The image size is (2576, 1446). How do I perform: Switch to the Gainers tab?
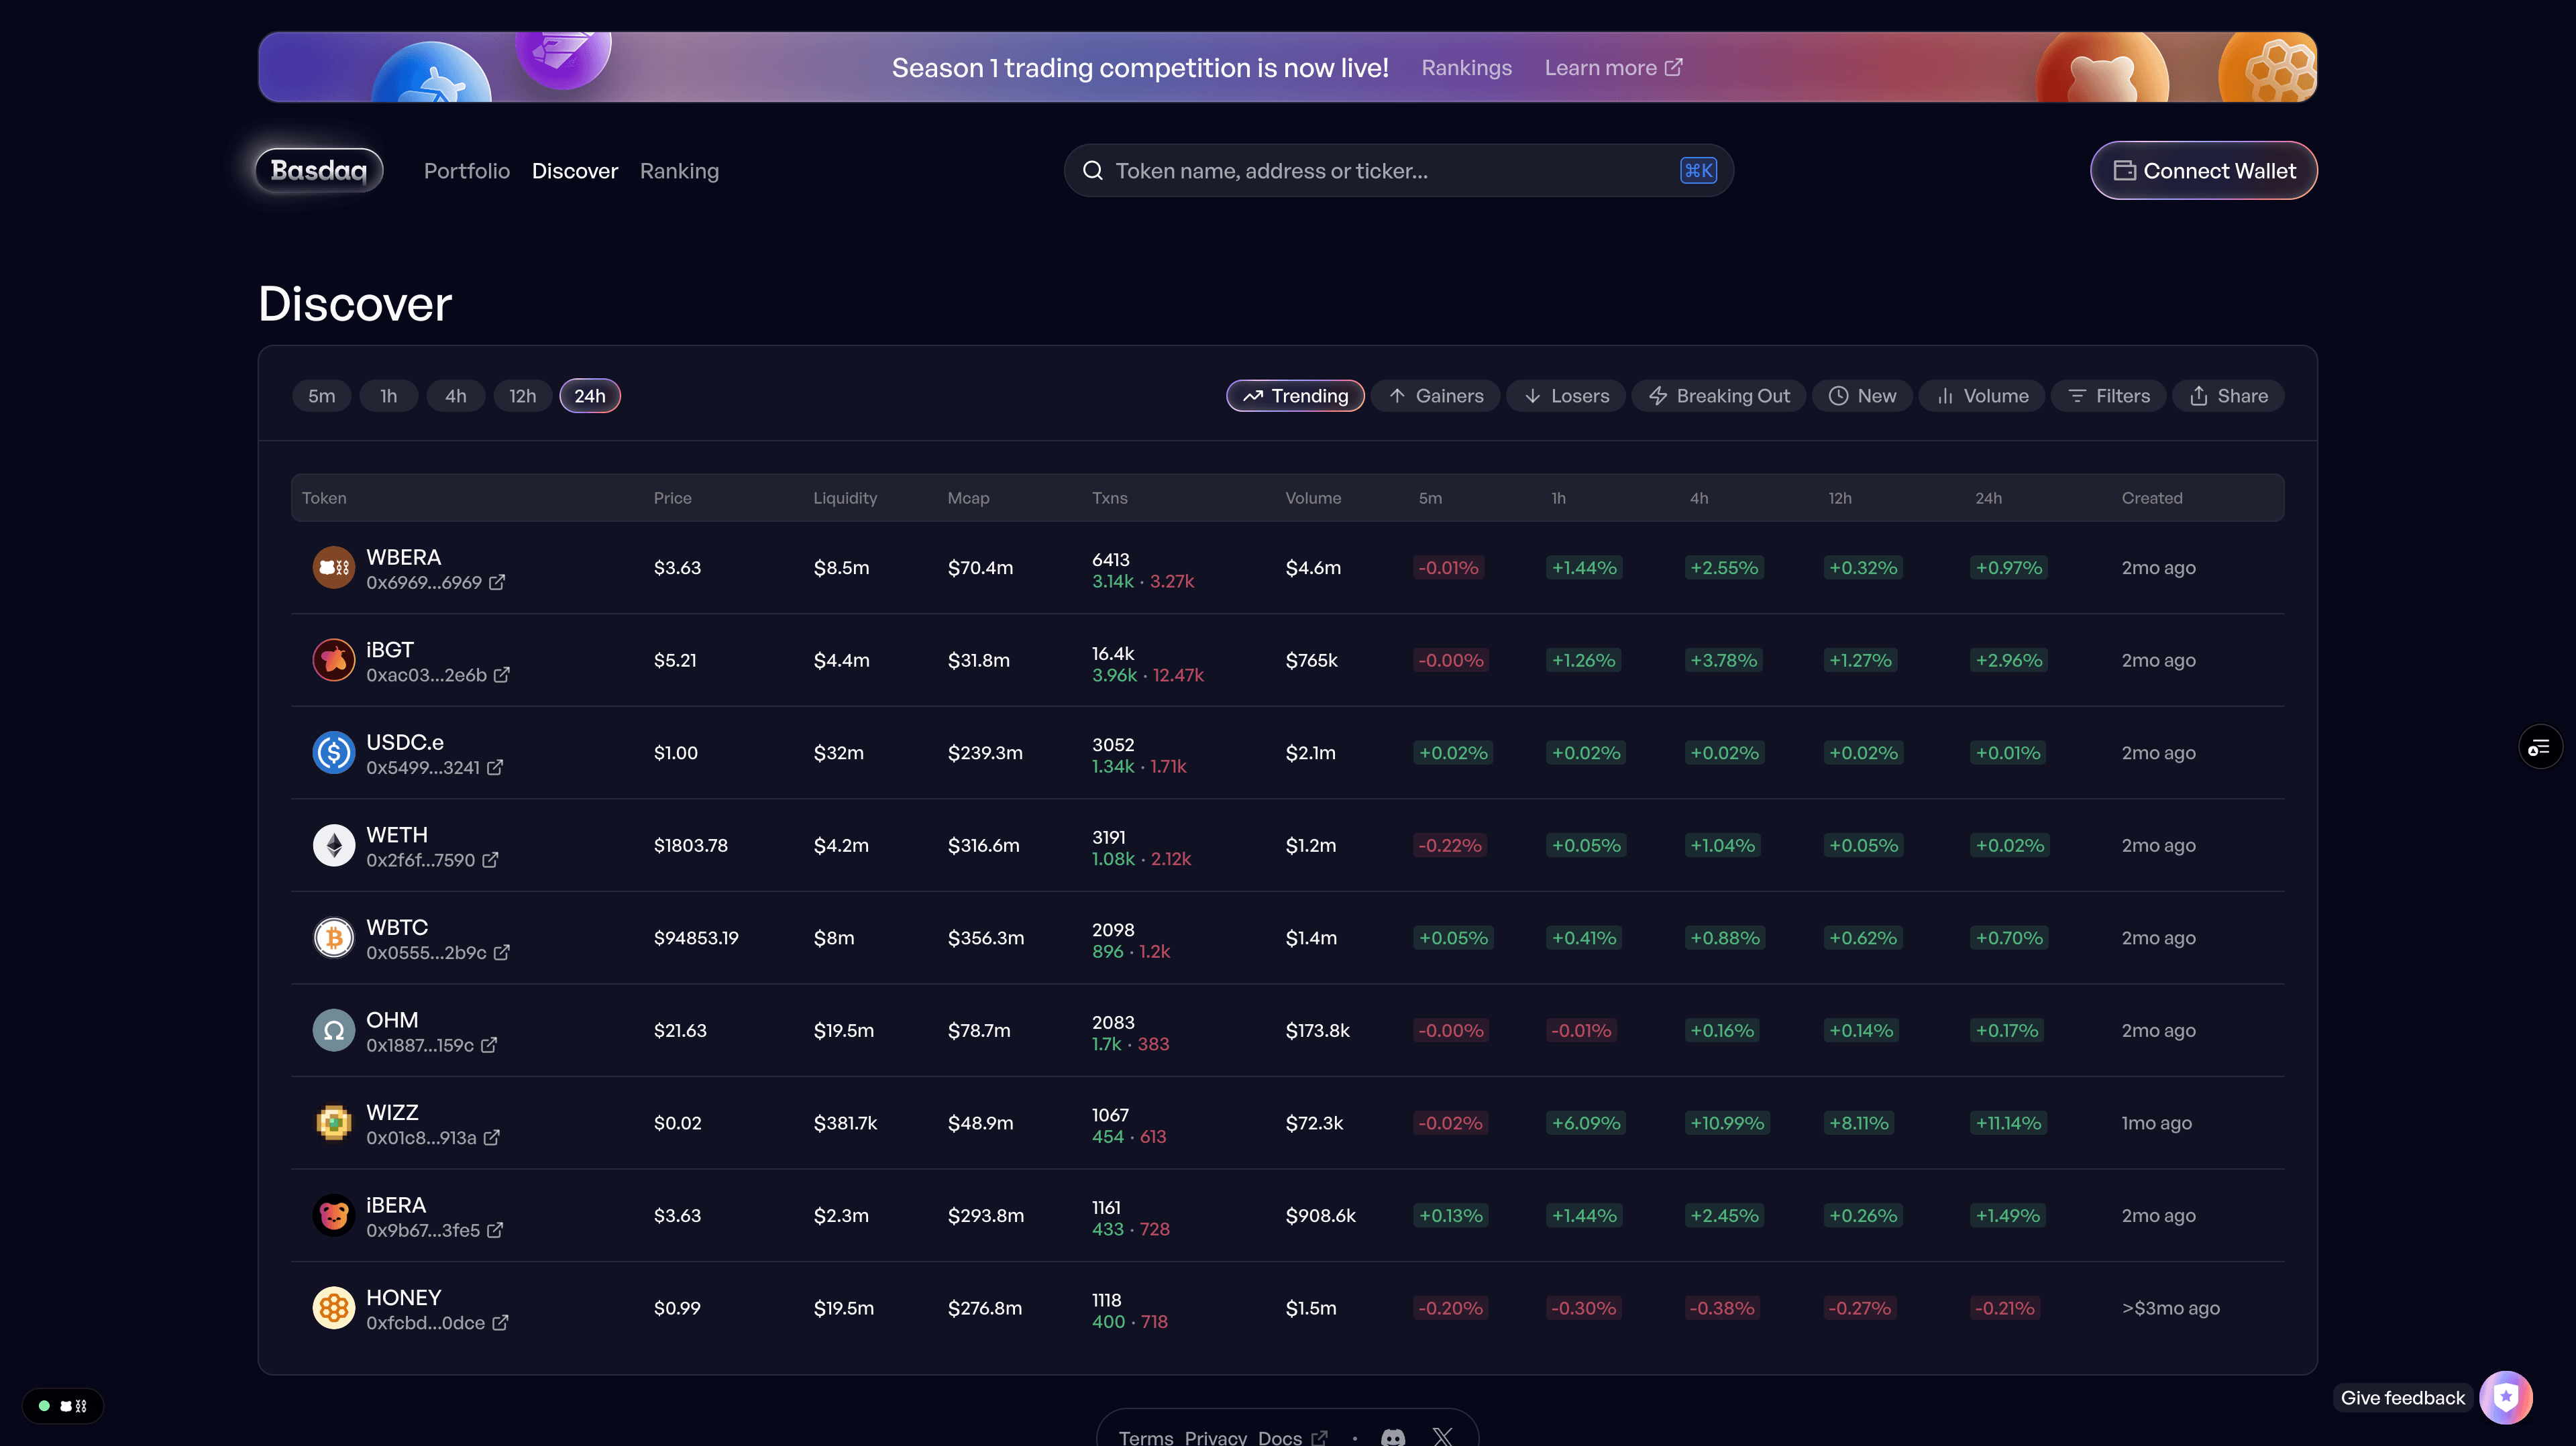tap(1435, 396)
